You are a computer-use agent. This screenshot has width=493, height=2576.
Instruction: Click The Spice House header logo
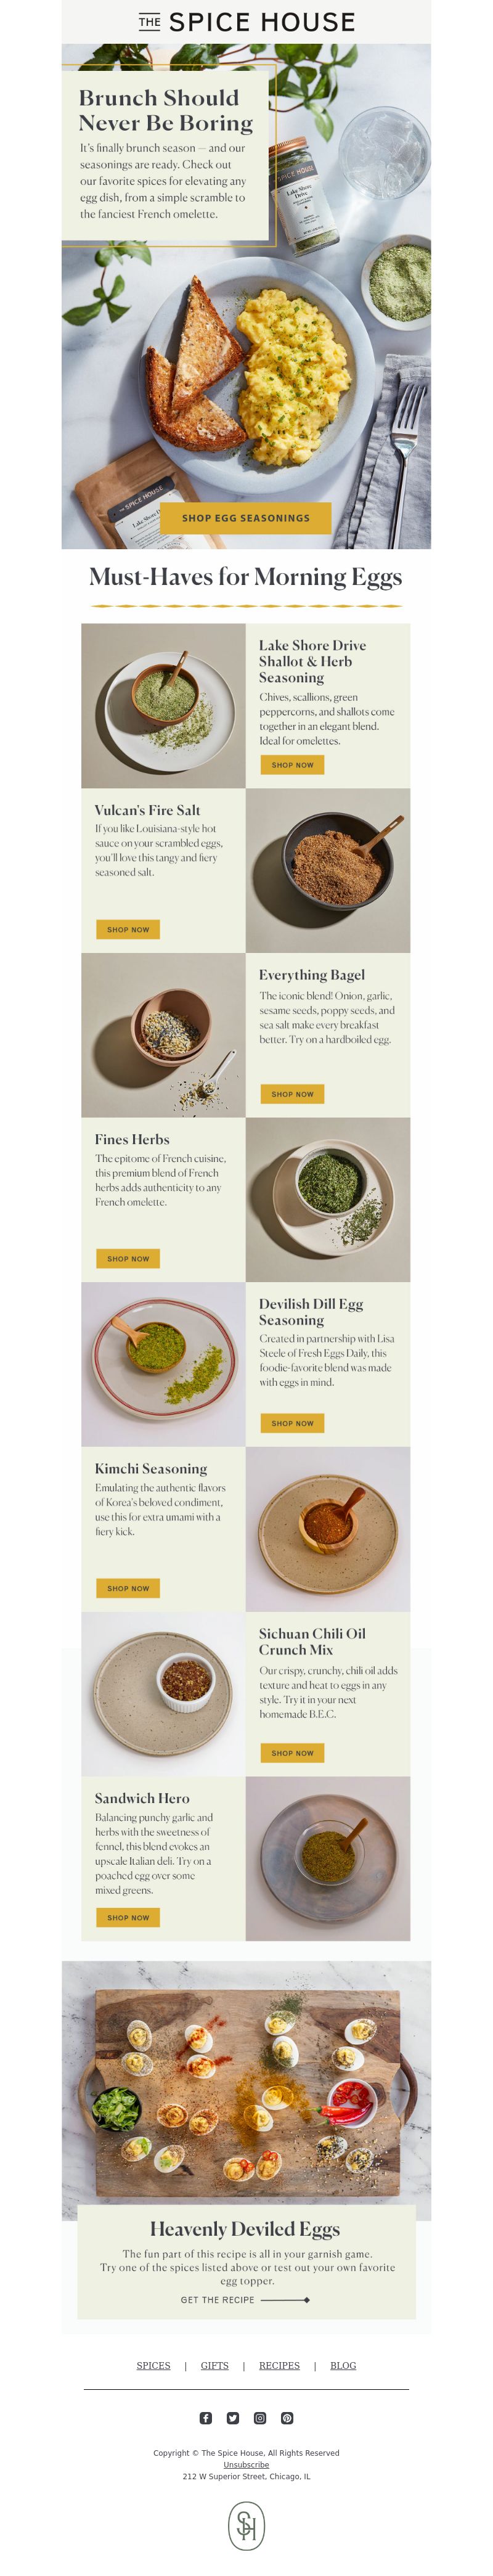tap(247, 22)
